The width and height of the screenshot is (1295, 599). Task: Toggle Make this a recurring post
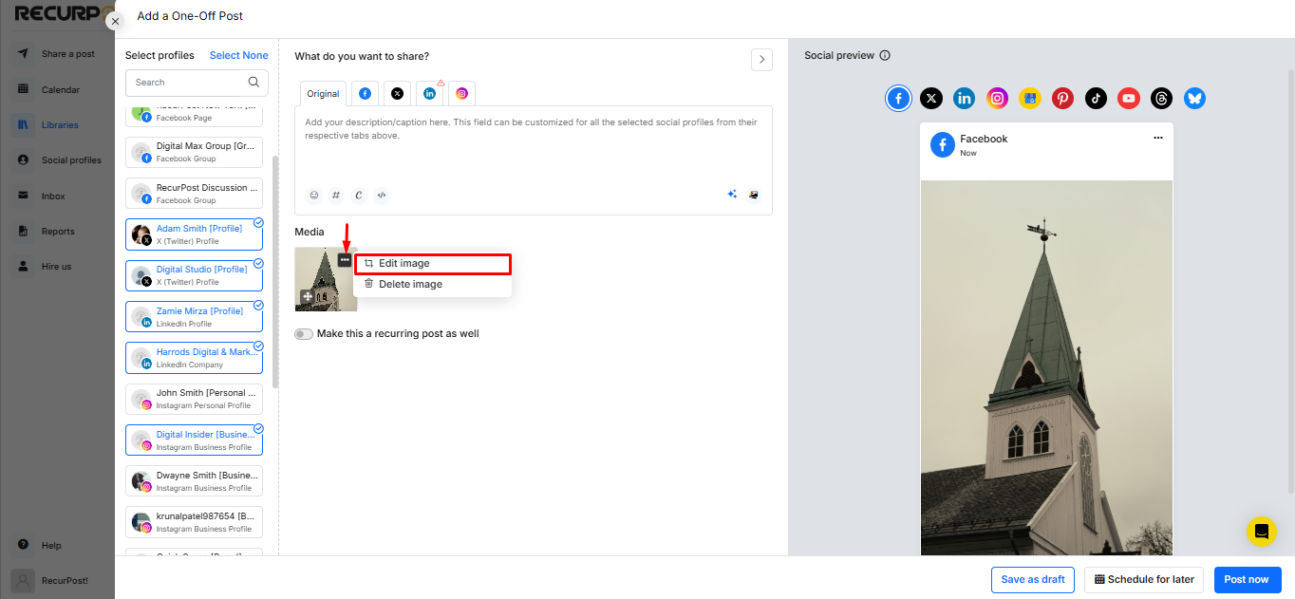point(304,334)
